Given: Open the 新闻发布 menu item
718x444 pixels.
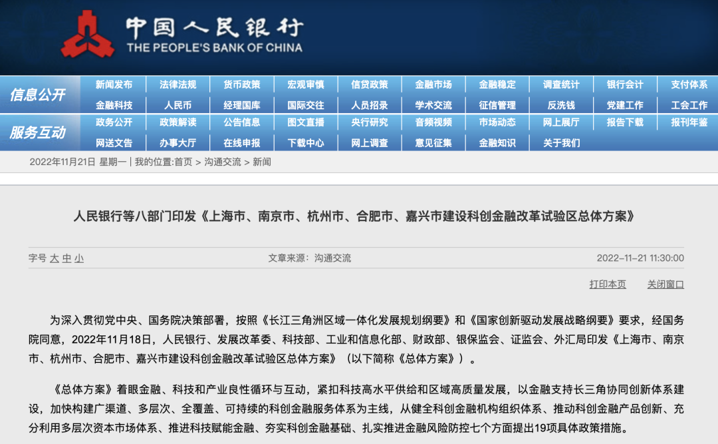Looking at the screenshot, I should 114,85.
